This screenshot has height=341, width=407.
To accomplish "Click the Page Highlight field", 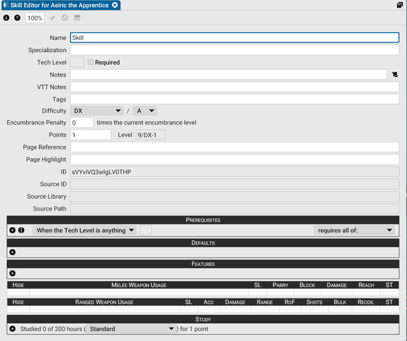I will 235,160.
